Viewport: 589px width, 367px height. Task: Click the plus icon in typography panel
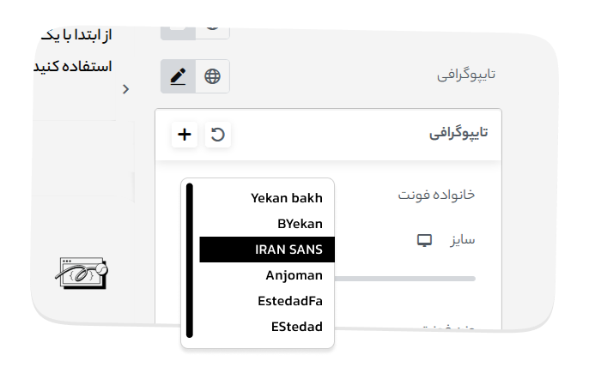pyautogui.click(x=185, y=135)
